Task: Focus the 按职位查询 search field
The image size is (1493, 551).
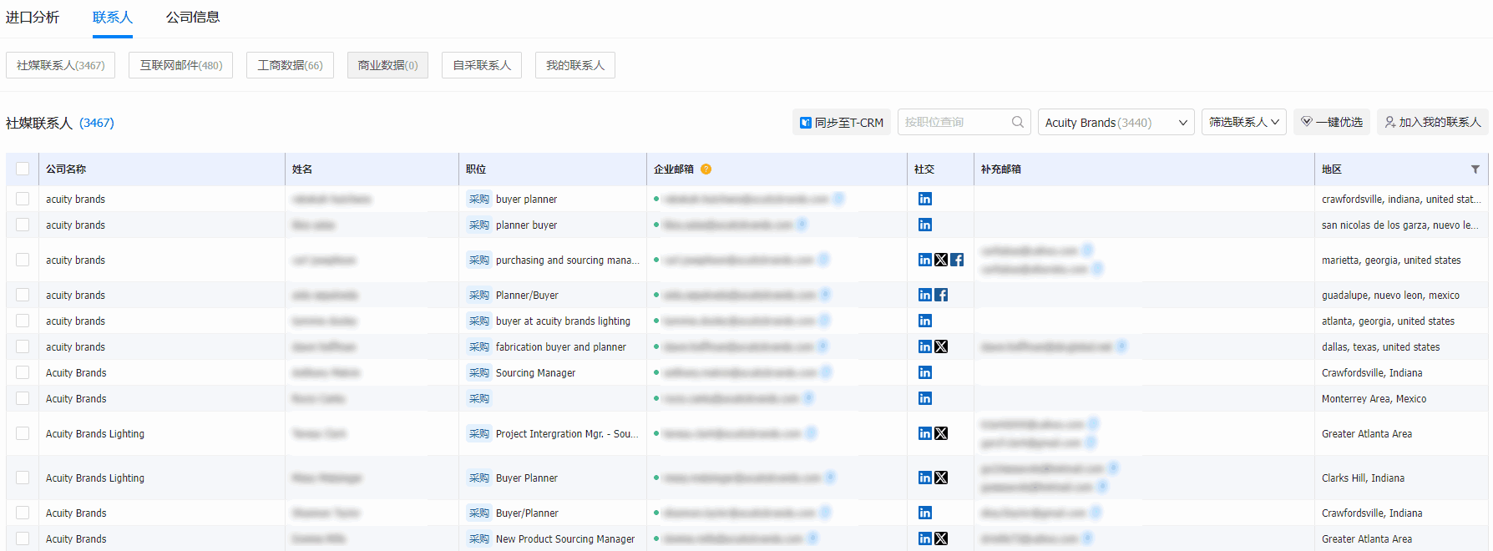Action: [x=954, y=122]
